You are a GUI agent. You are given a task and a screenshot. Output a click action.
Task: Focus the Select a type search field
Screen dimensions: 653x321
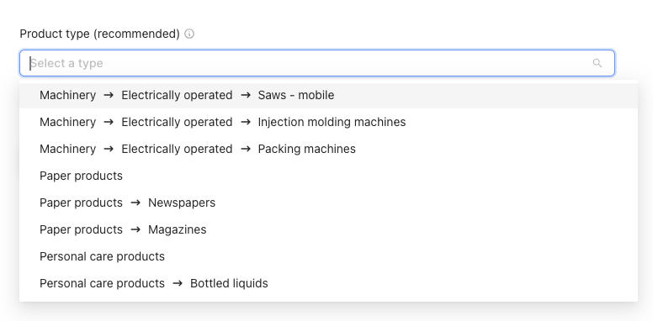pyautogui.click(x=317, y=63)
